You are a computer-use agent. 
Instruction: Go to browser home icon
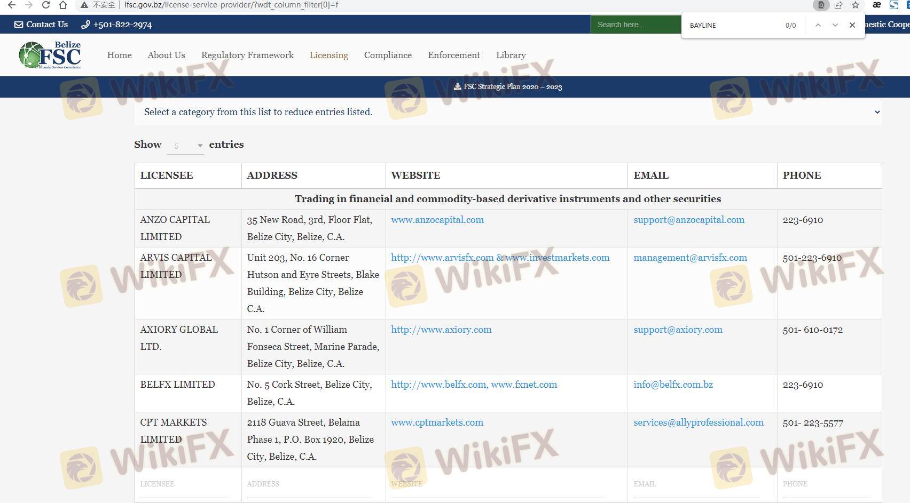point(63,5)
